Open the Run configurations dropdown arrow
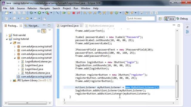 pyautogui.click(x=43, y=13)
